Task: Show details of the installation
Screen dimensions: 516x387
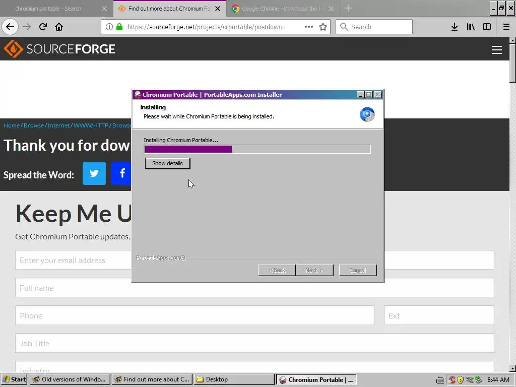Action: click(167, 163)
